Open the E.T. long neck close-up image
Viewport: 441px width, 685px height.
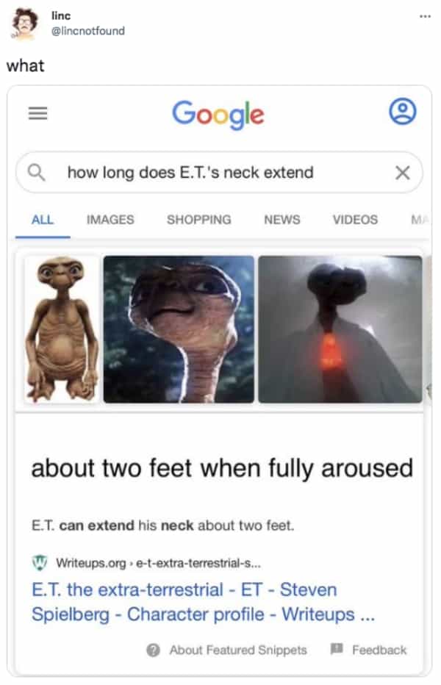(179, 329)
